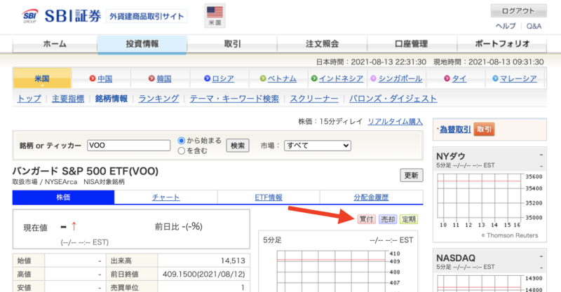The width and height of the screenshot is (561, 292).
Task: Open the 投資情報 main menu
Action: pos(142,44)
